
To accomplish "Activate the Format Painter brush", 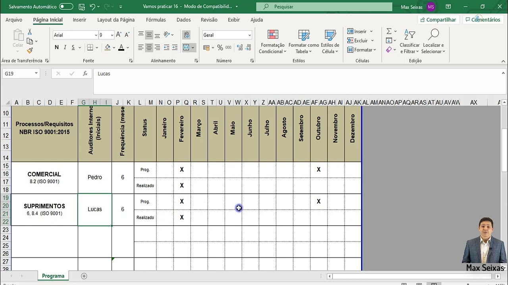I will pos(30,50).
